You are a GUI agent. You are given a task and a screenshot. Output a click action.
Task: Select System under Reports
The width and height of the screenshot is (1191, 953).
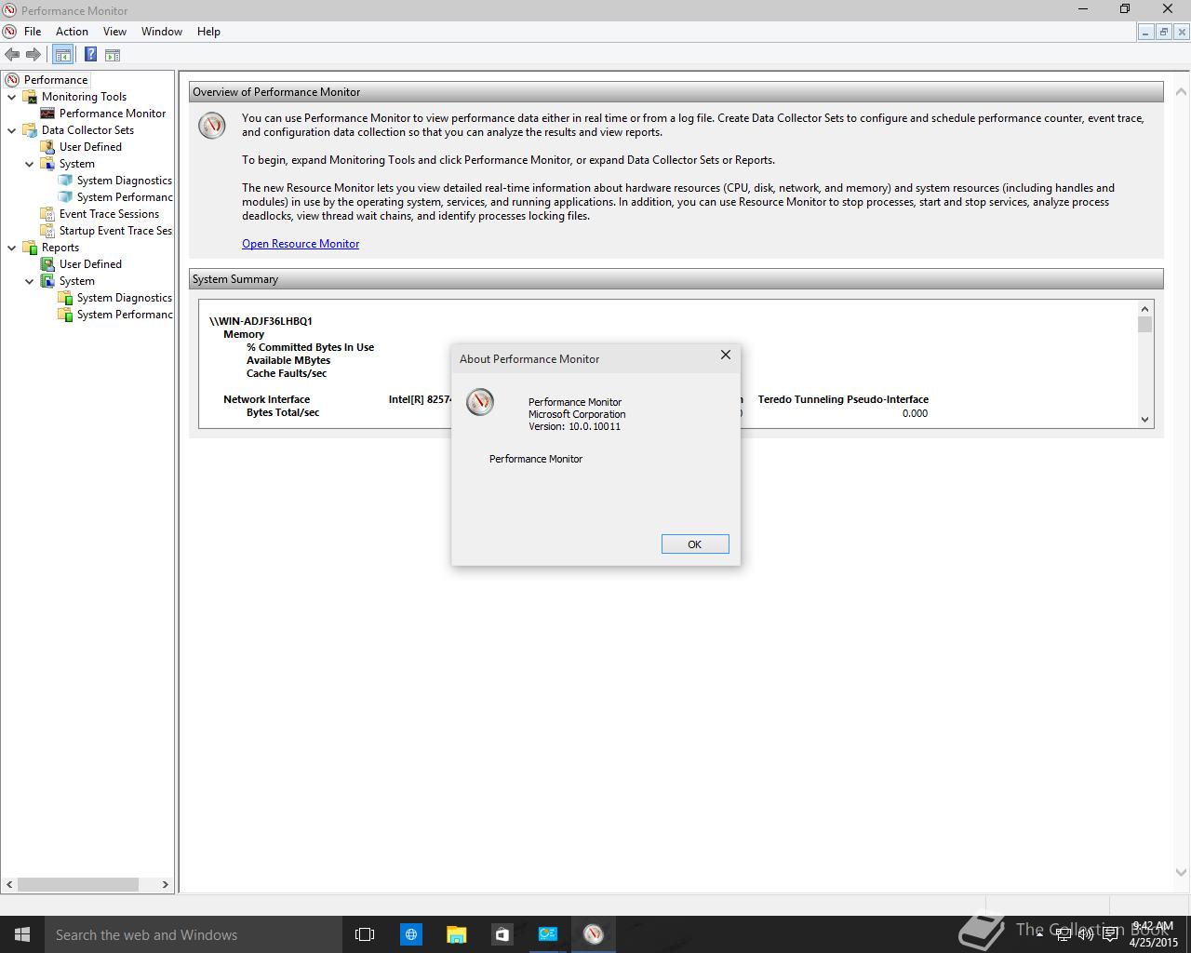[76, 281]
